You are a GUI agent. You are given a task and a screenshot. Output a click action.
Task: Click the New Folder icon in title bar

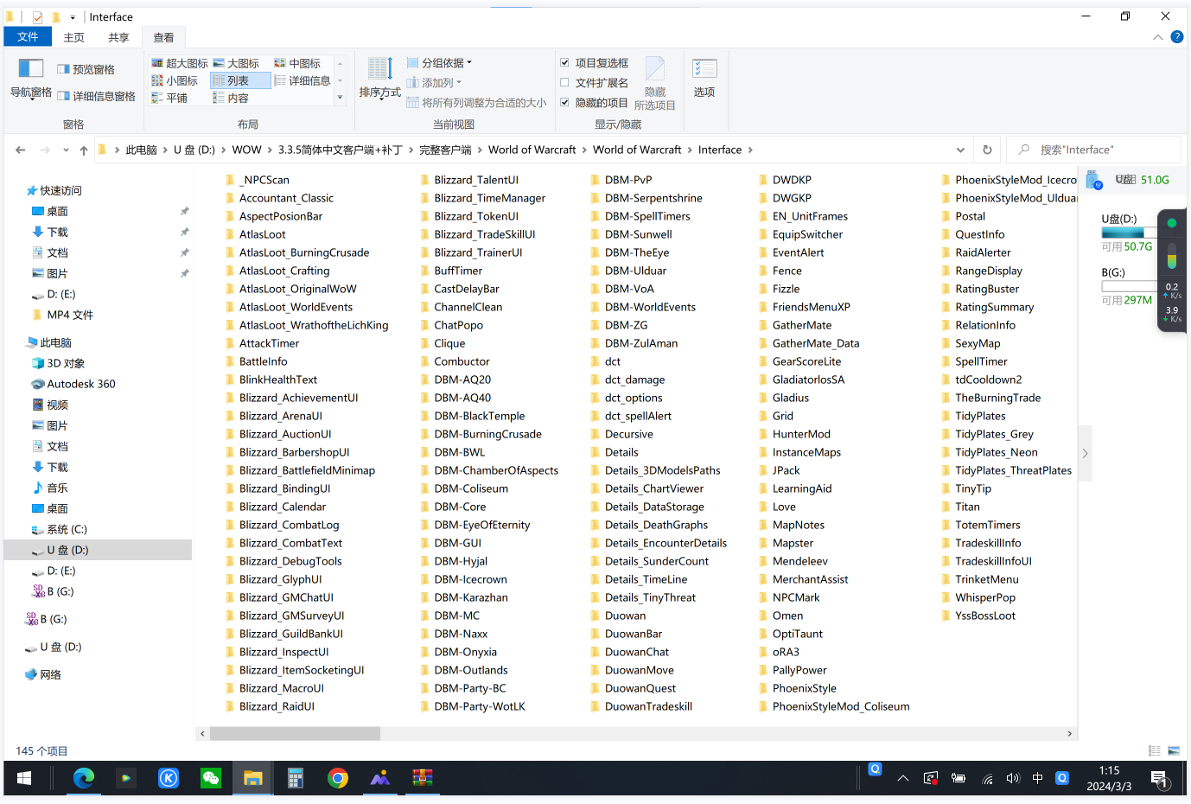pos(55,16)
